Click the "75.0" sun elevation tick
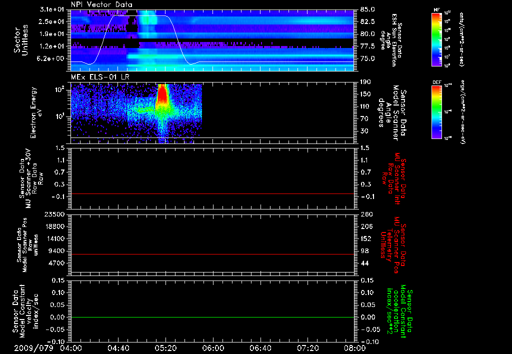The height and width of the screenshot is (354, 512). click(x=367, y=59)
